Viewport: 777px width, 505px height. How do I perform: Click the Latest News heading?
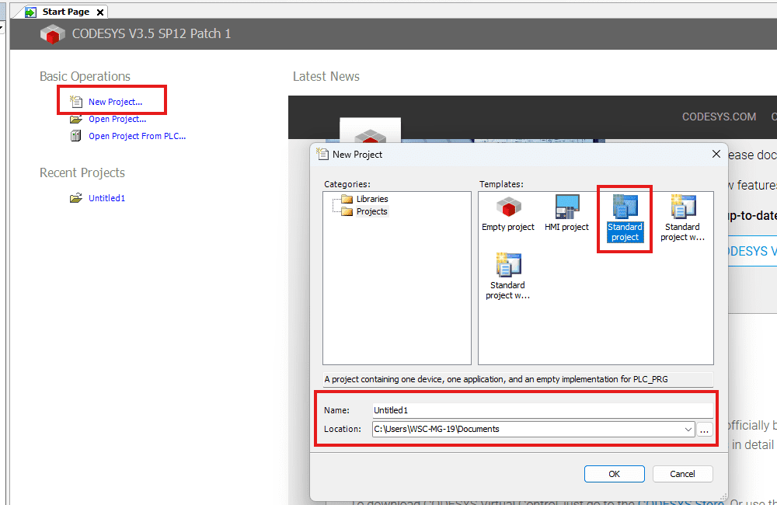click(x=326, y=76)
